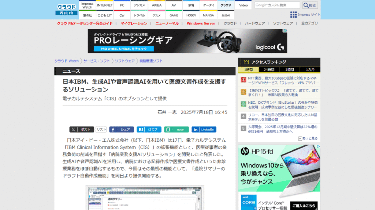Viewport: 375px width, 210px height.
Task: Go to クラウド Watch breadcrumb
Action: pos(67,61)
